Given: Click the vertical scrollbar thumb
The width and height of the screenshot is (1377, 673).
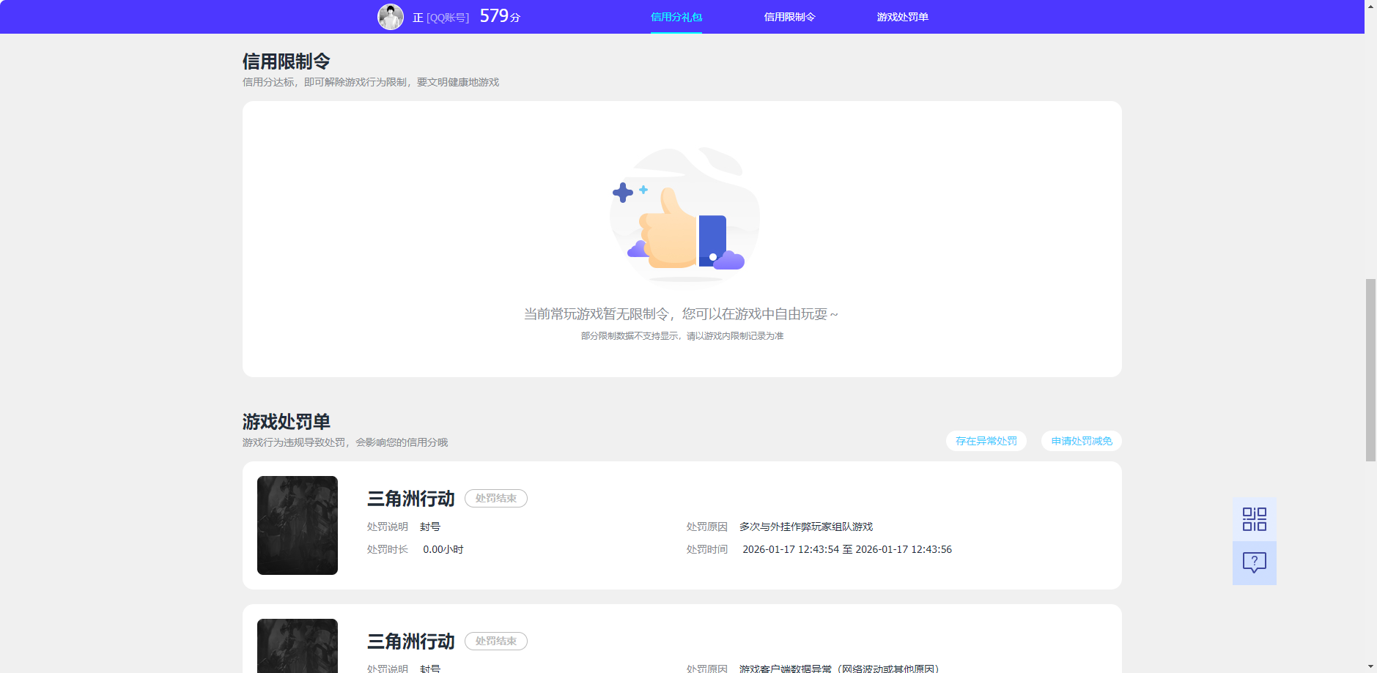Looking at the screenshot, I should pos(1370,370).
